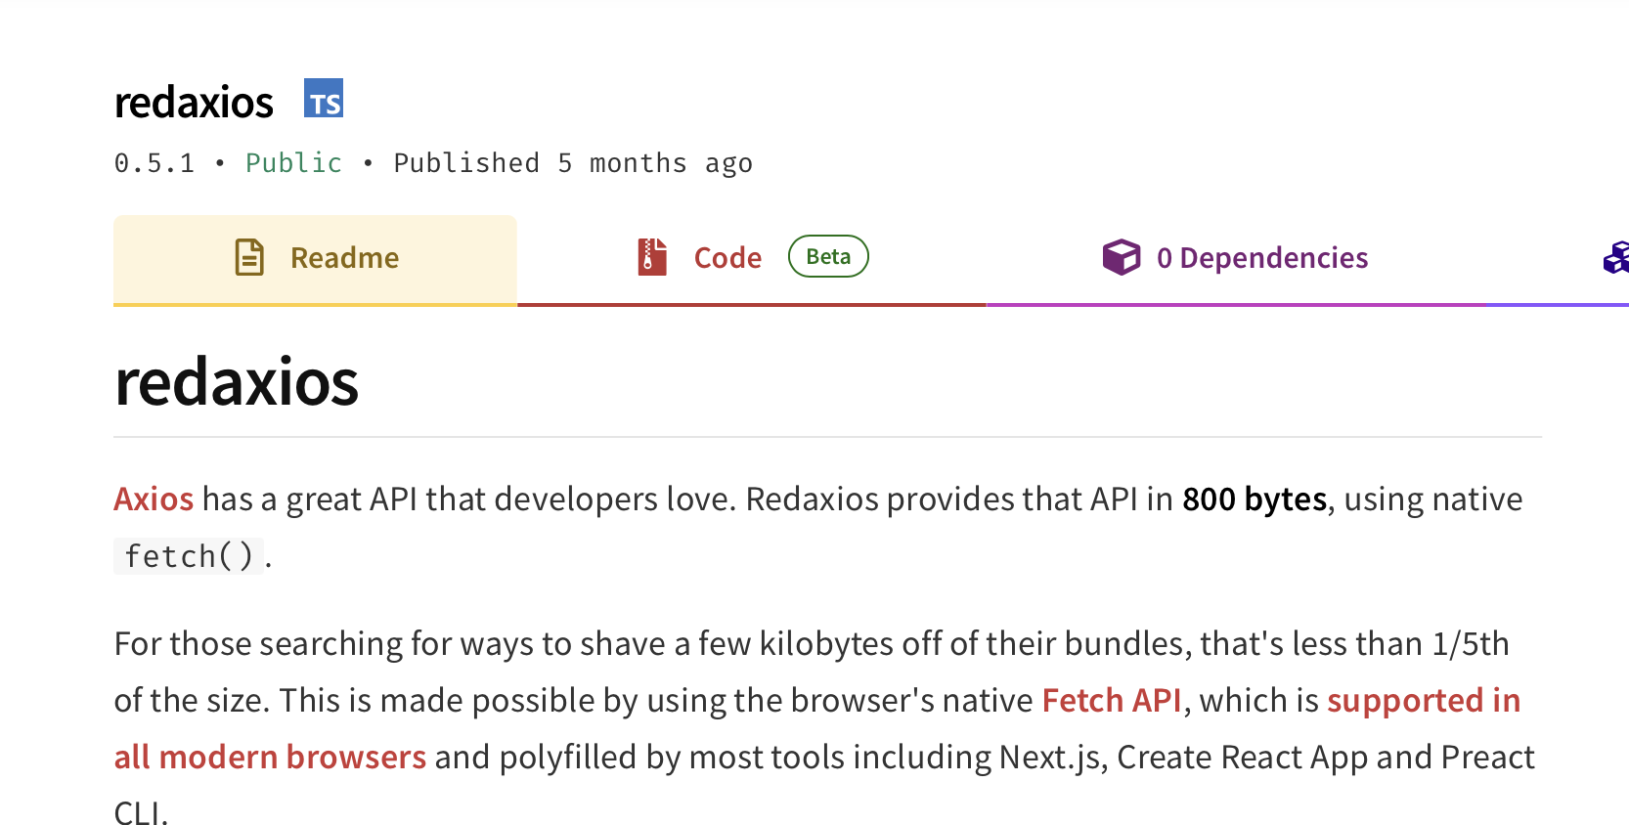Click the partially visible Dependents cubes icon
This screenshot has width=1629, height=825.
1616,258
